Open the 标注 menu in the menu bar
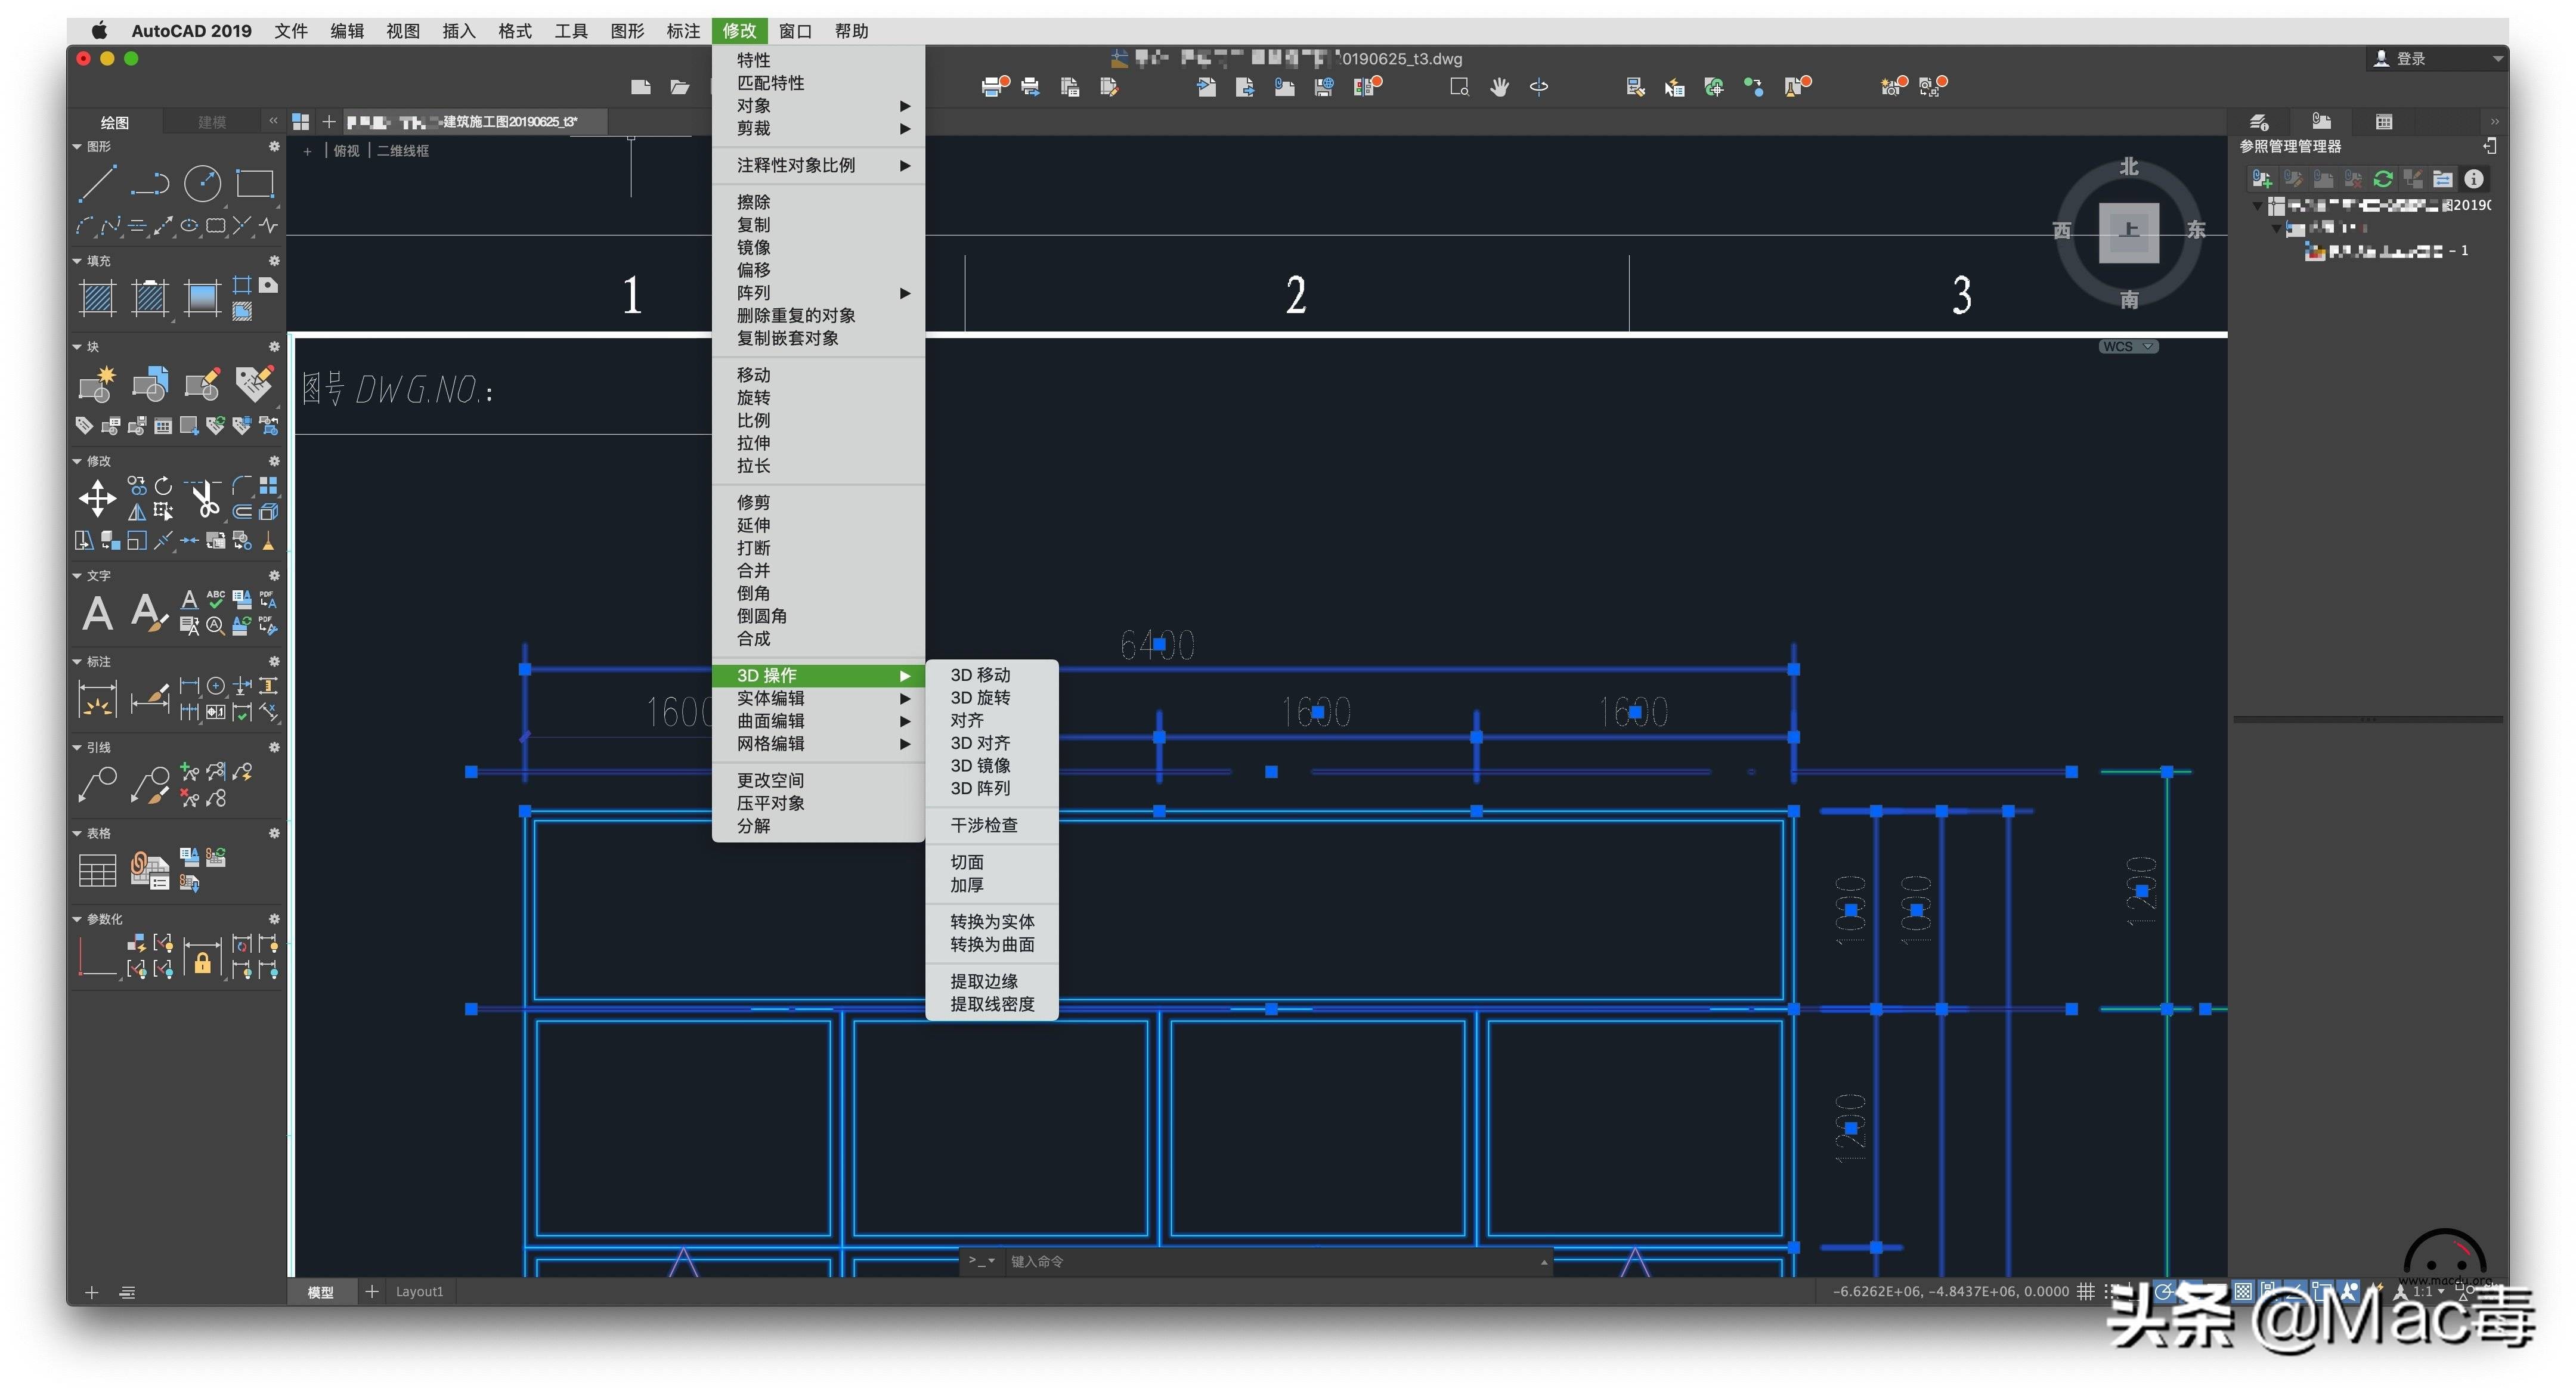The image size is (2576, 1394). coord(683,31)
